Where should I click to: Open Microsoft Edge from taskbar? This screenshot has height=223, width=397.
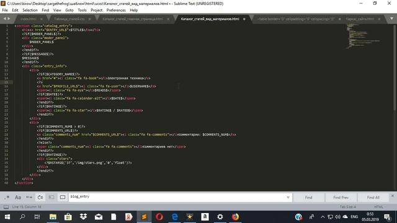[175, 217]
